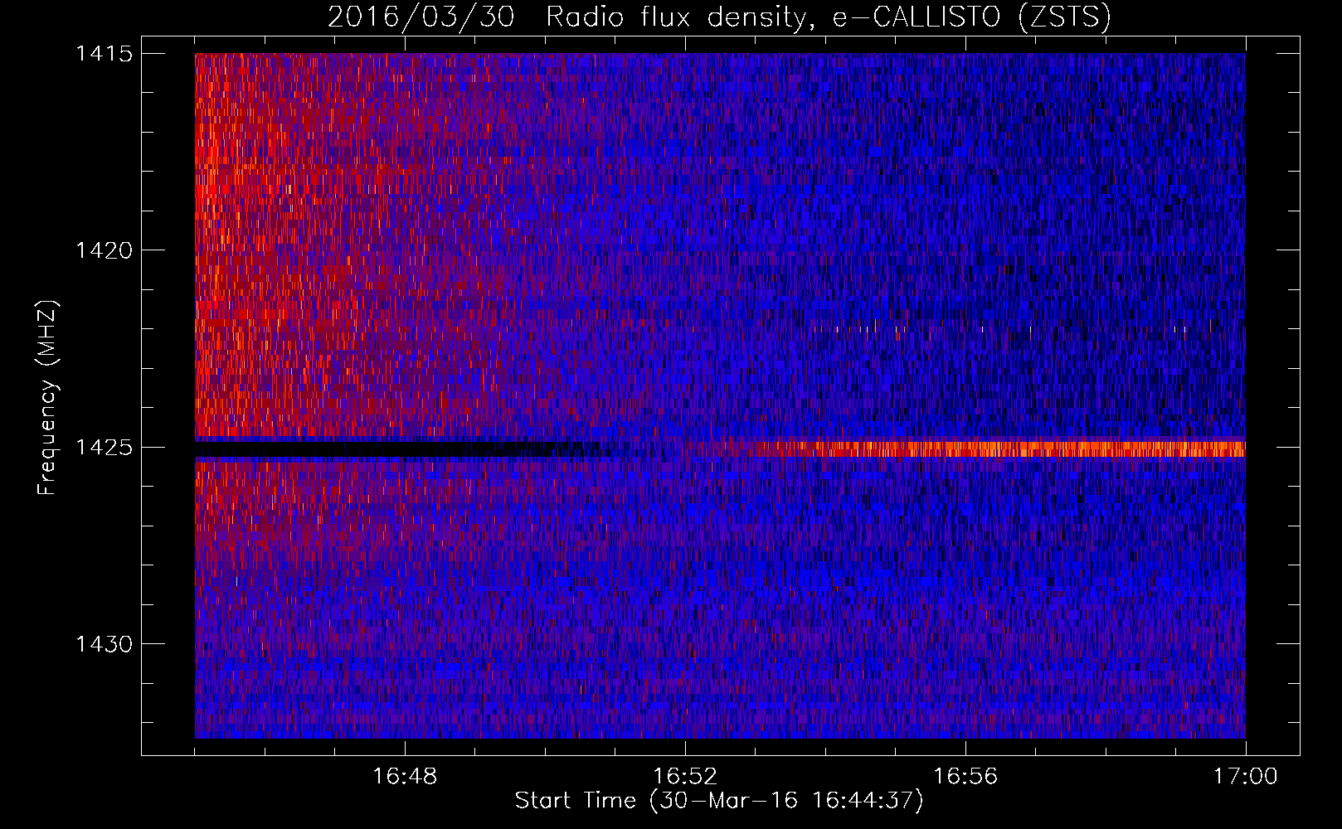The width and height of the screenshot is (1342, 829).
Task: Click the "Start Time (30-Mar-16 16:44:37)" label
Action: 719,801
